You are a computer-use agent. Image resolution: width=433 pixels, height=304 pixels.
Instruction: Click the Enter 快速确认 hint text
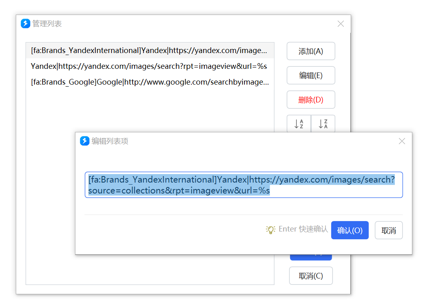click(x=303, y=229)
